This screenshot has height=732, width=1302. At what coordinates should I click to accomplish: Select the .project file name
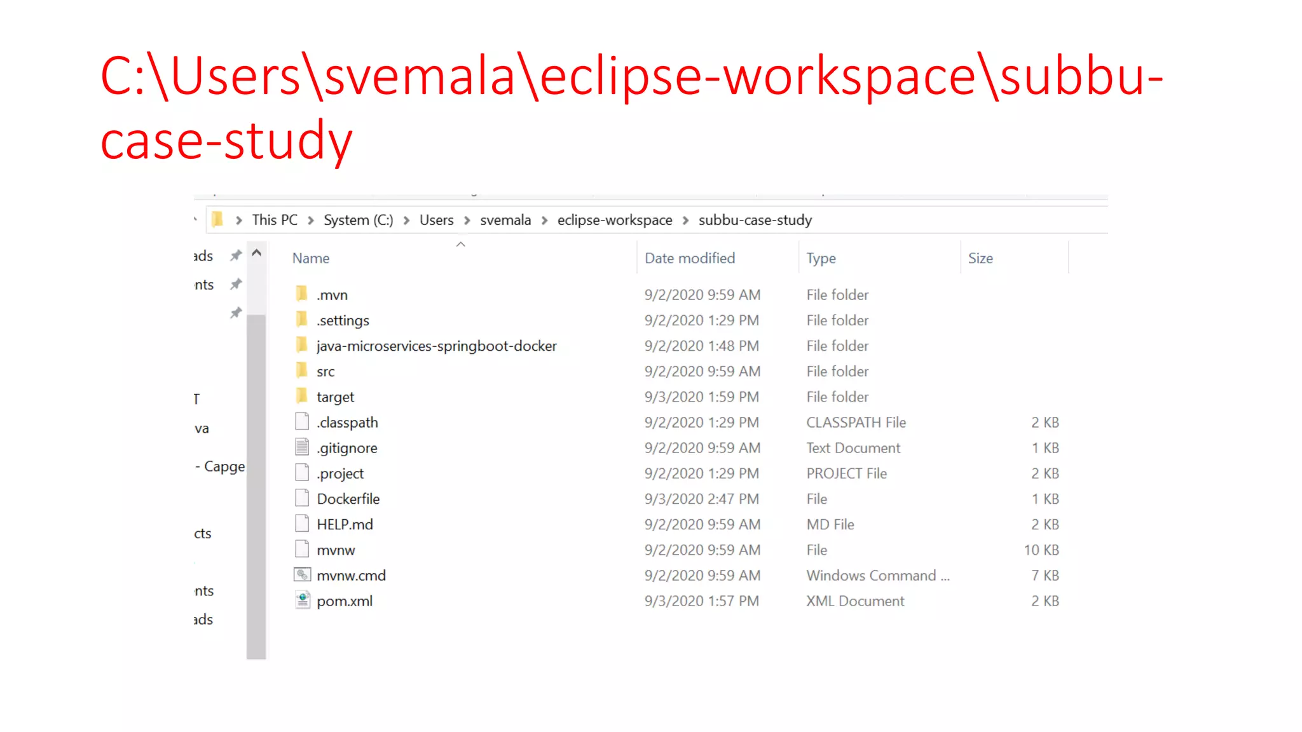point(340,473)
